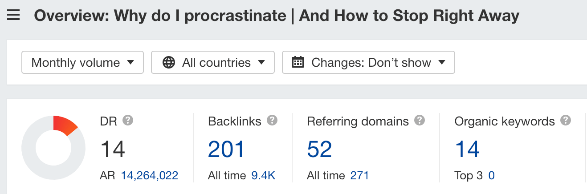This screenshot has height=194, width=587.
Task: Click all time referring domains 271
Action: 359,176
